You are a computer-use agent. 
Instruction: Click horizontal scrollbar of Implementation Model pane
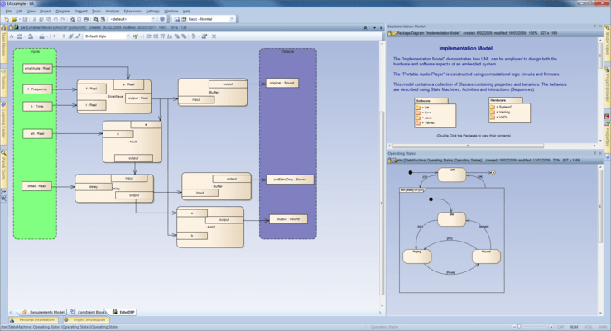pyautogui.click(x=468, y=146)
